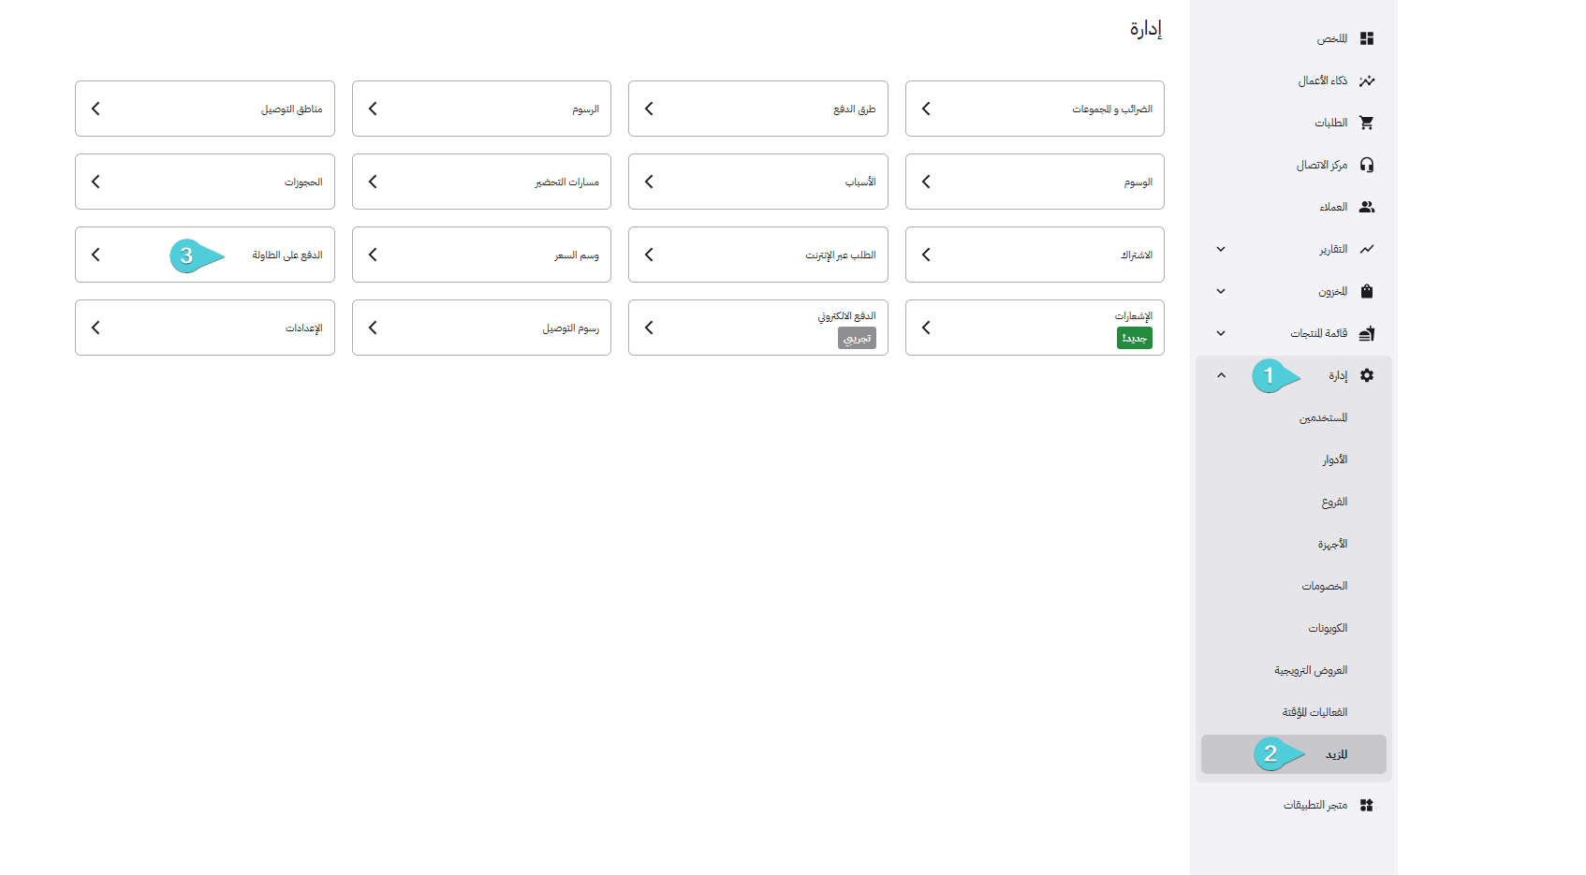Viewport: 1586px width, 875px height.
Task: Open the طرق الدفع payment methods card
Action: click(x=757, y=109)
